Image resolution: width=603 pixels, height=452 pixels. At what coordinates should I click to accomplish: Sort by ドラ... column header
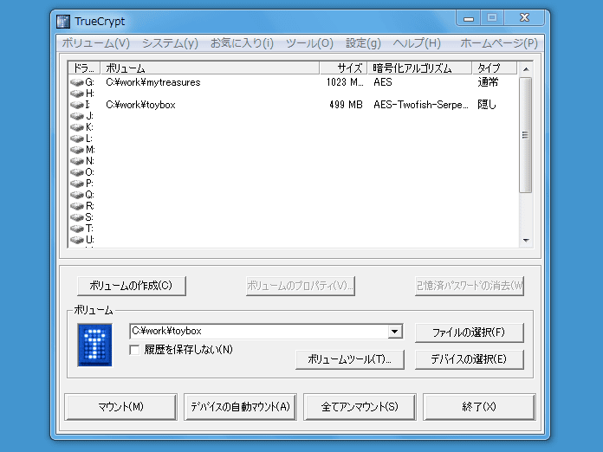(84, 68)
